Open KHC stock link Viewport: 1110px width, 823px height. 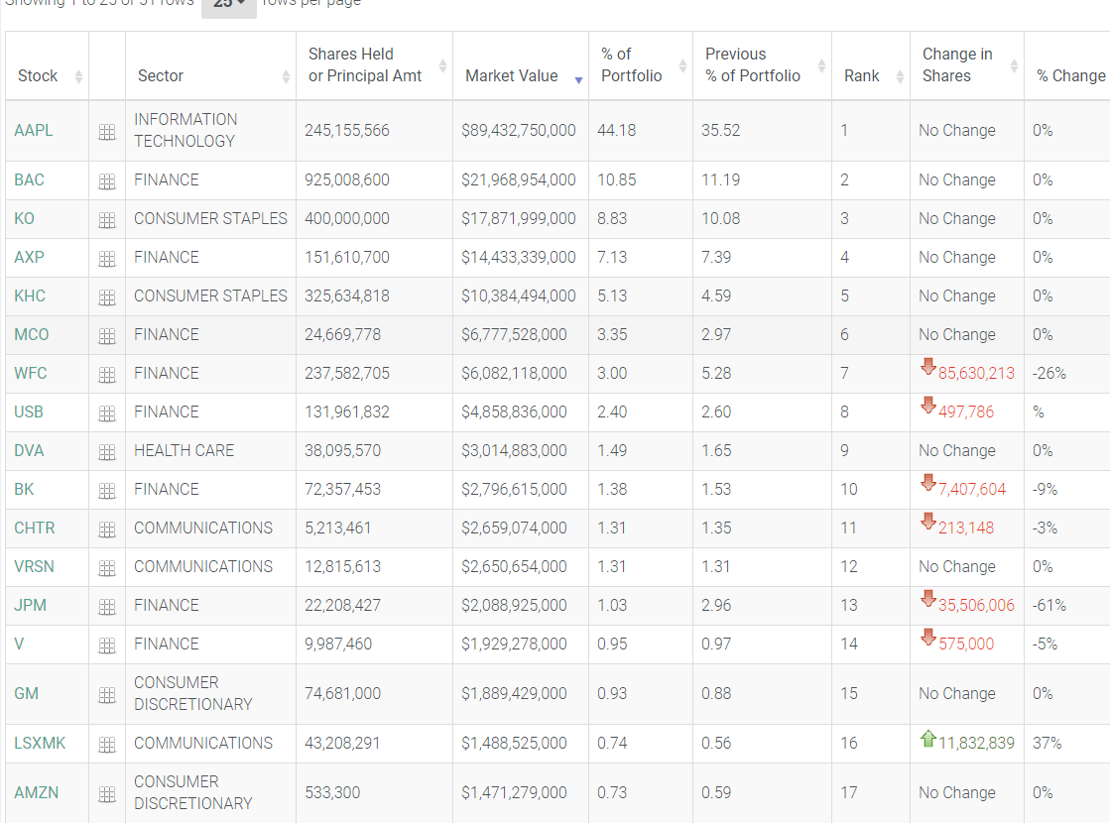[30, 295]
